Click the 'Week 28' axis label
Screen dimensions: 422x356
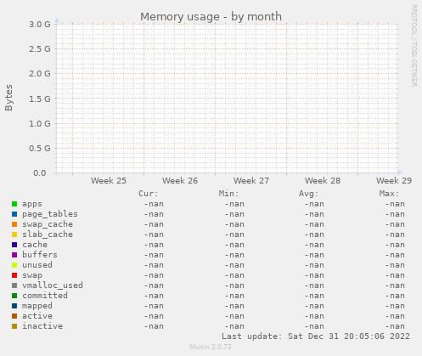tap(323, 181)
